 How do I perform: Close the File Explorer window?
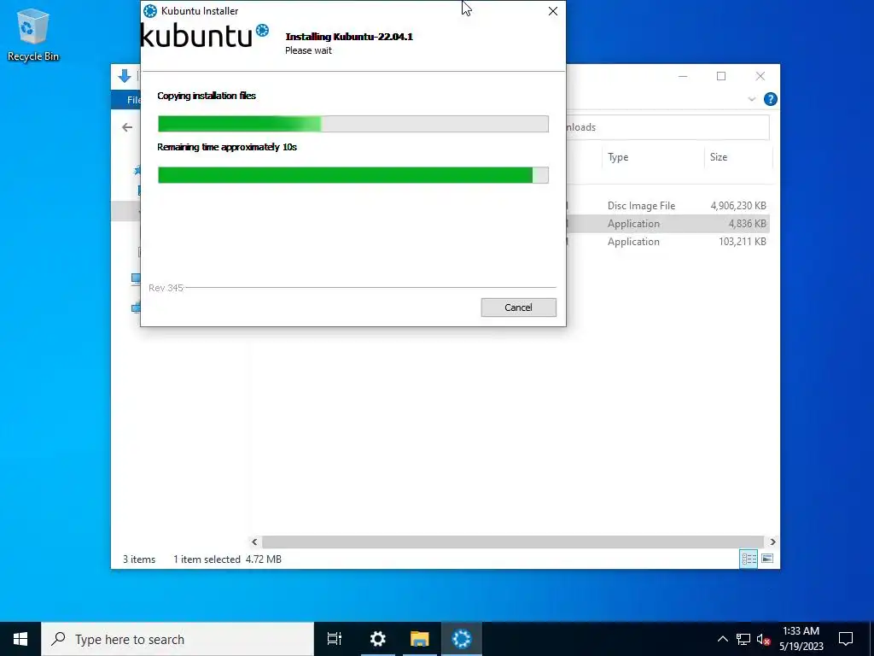pos(760,76)
